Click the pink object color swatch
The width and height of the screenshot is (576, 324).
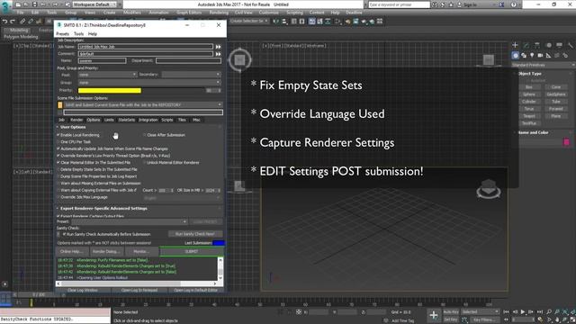[566, 142]
